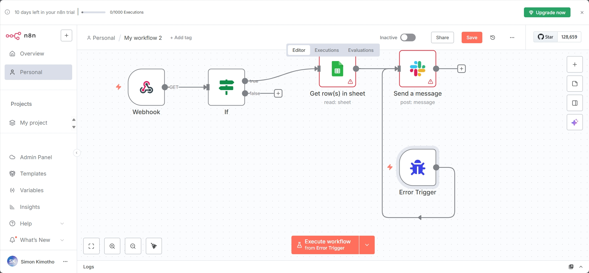This screenshot has height=273, width=589.
Task: Open workflow history
Action: (x=493, y=38)
